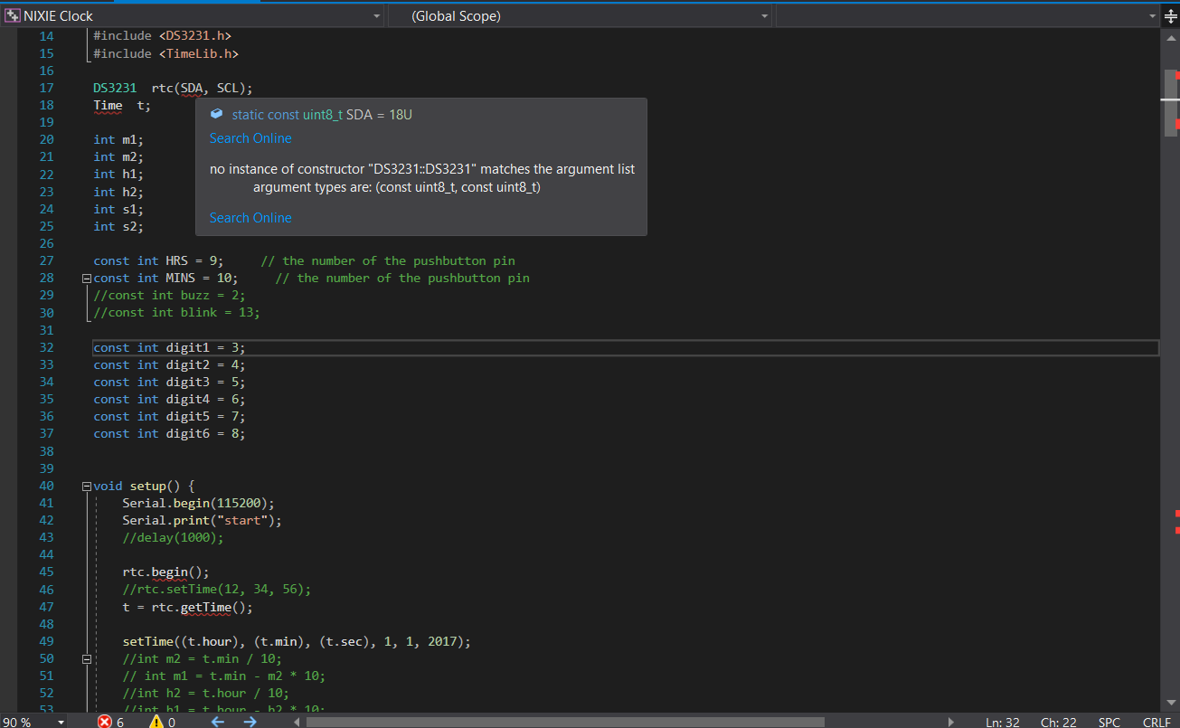
Task: Collapse the setup function at line 40
Action: [87, 487]
